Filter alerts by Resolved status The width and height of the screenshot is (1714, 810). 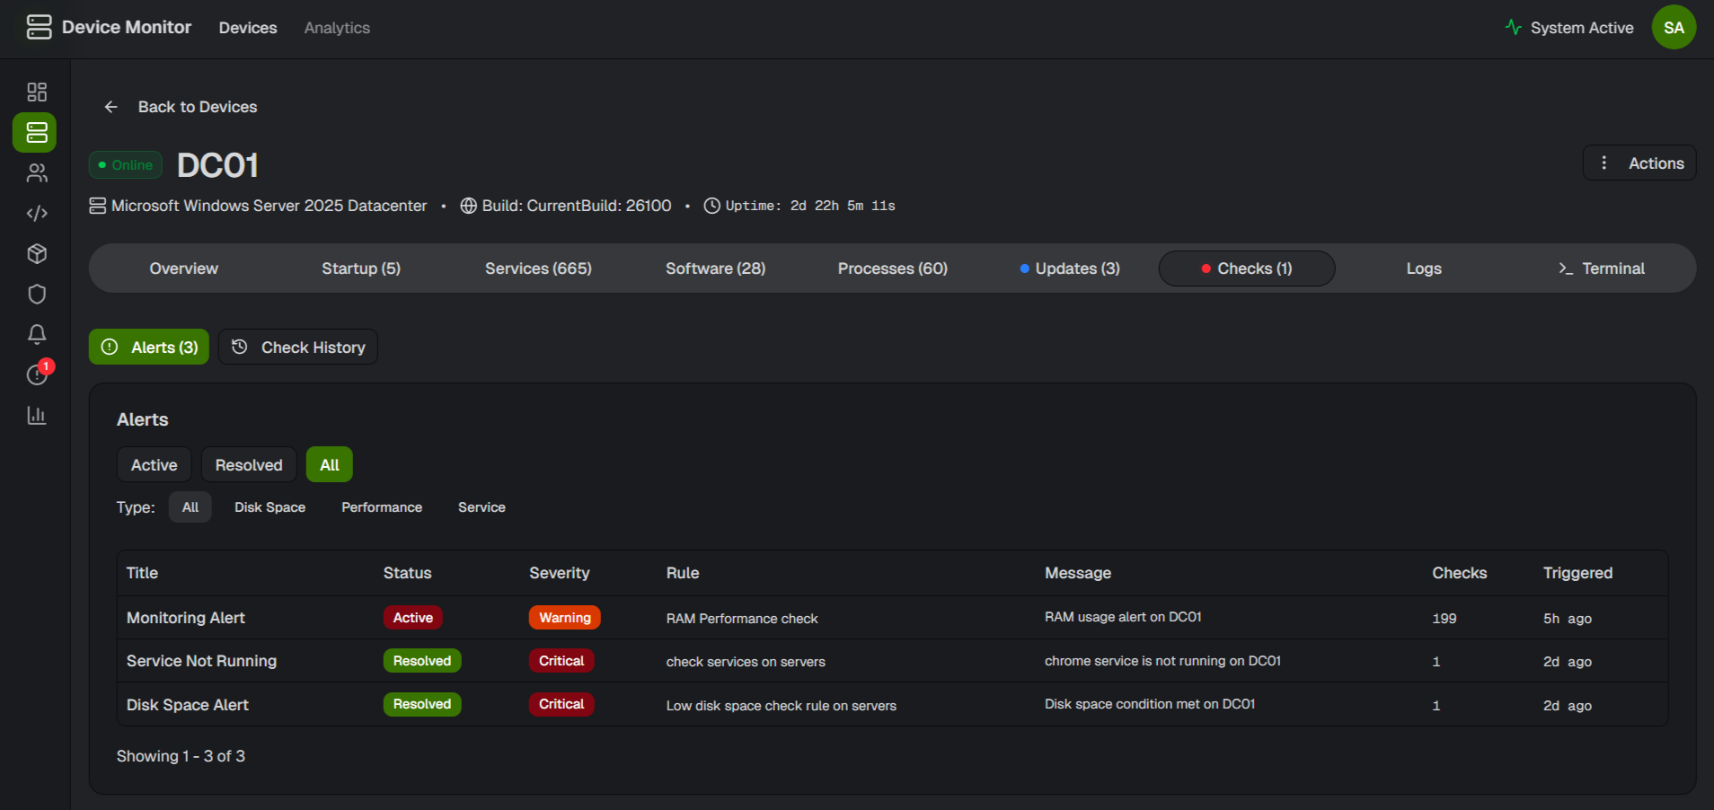coord(249,465)
